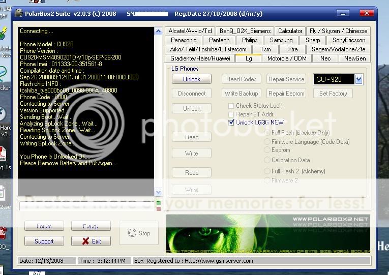The image size is (389, 275).
Task: Select the Lg tab
Action: click(249, 58)
